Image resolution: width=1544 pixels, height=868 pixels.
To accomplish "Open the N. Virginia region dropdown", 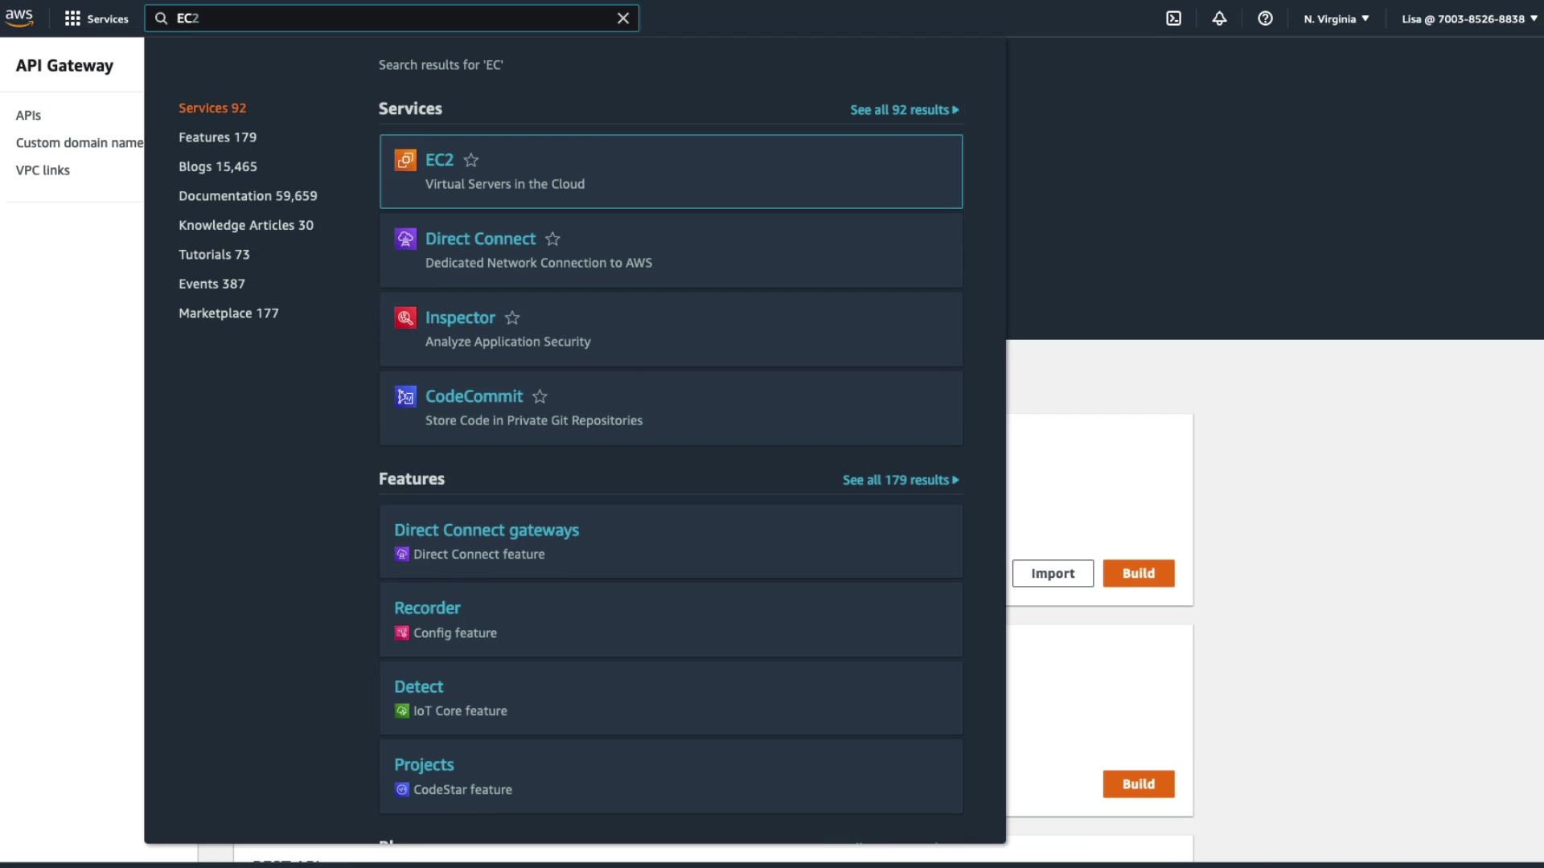I will (1336, 18).
